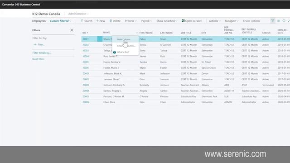Click the JOB TITLE column header

186,33
